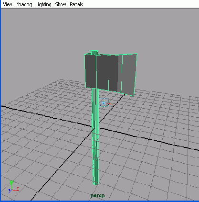Open the Shading menu

coord(24,4)
